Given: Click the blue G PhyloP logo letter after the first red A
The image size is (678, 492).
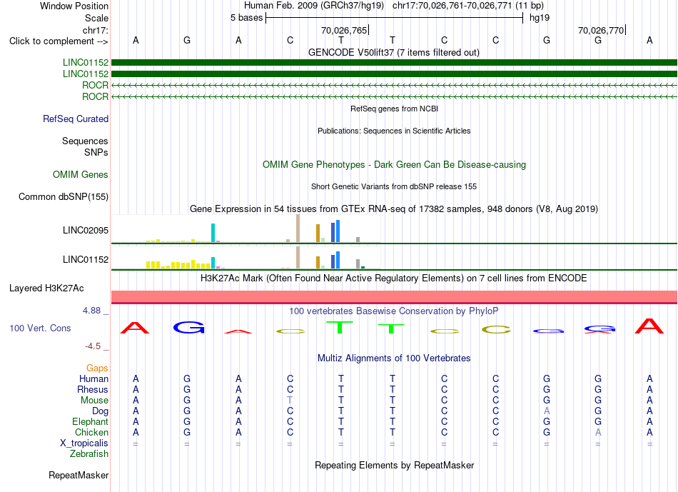Looking at the screenshot, I should tap(188, 328).
